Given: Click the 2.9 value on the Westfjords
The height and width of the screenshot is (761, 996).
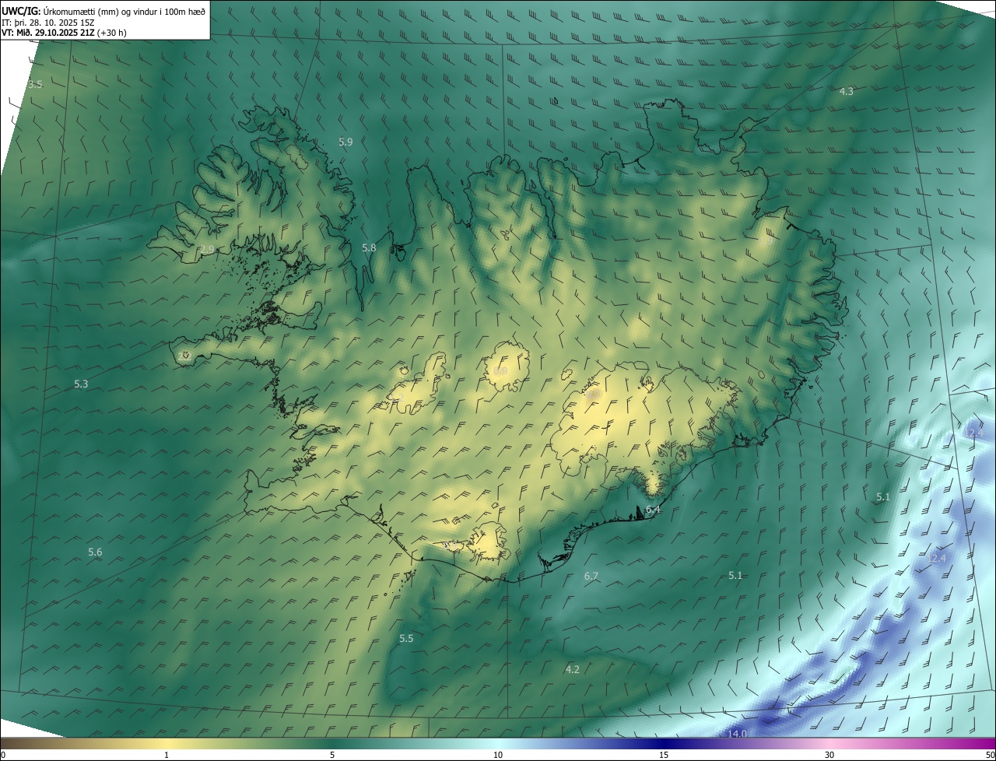Looking at the screenshot, I should (207, 249).
